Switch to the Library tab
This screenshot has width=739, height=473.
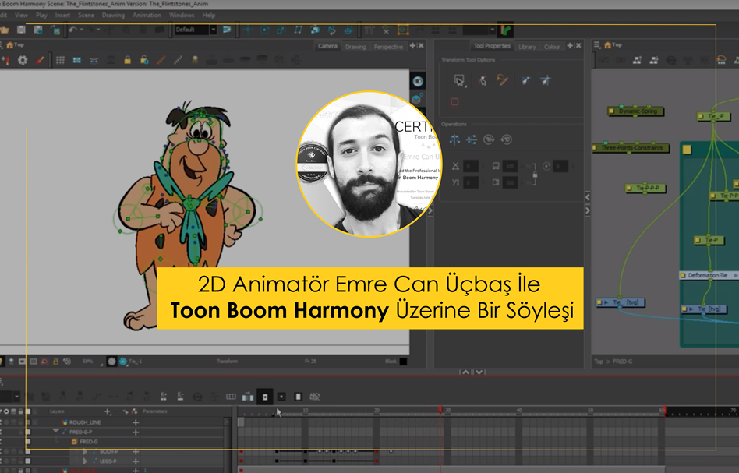pyautogui.click(x=527, y=47)
